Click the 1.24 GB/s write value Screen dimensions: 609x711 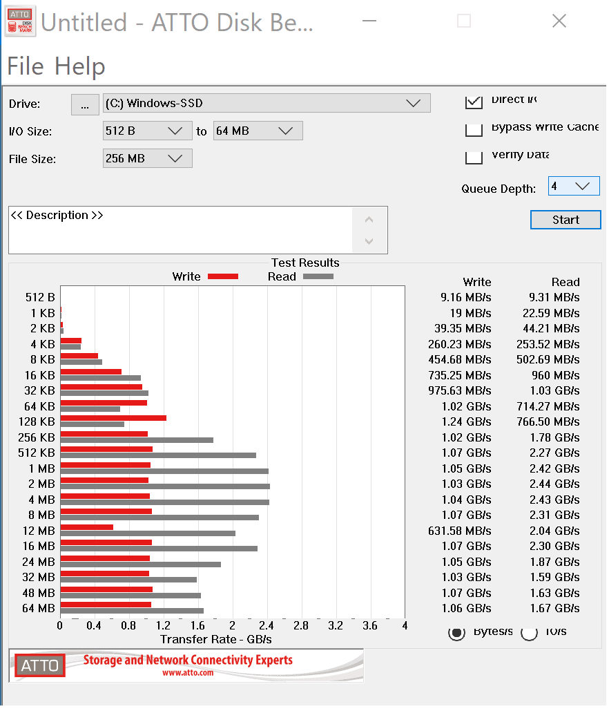[x=466, y=421]
